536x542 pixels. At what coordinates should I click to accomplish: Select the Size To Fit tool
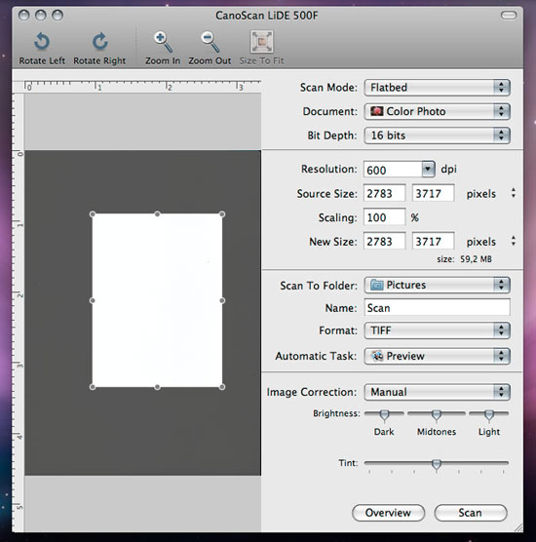261,49
